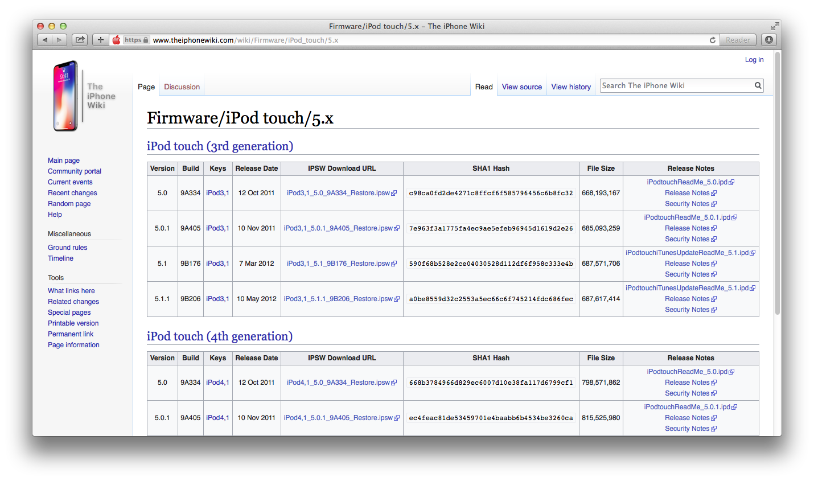Click the browser Back arrow button
Image resolution: width=814 pixels, height=481 pixels.
(45, 40)
